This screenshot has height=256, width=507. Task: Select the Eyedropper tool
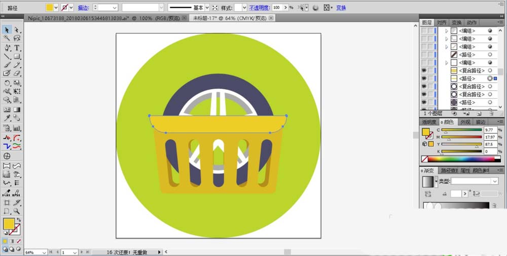pyautogui.click(x=7, y=118)
